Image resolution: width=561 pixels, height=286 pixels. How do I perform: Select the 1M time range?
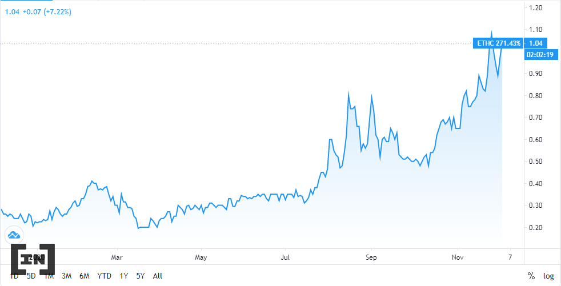click(49, 276)
